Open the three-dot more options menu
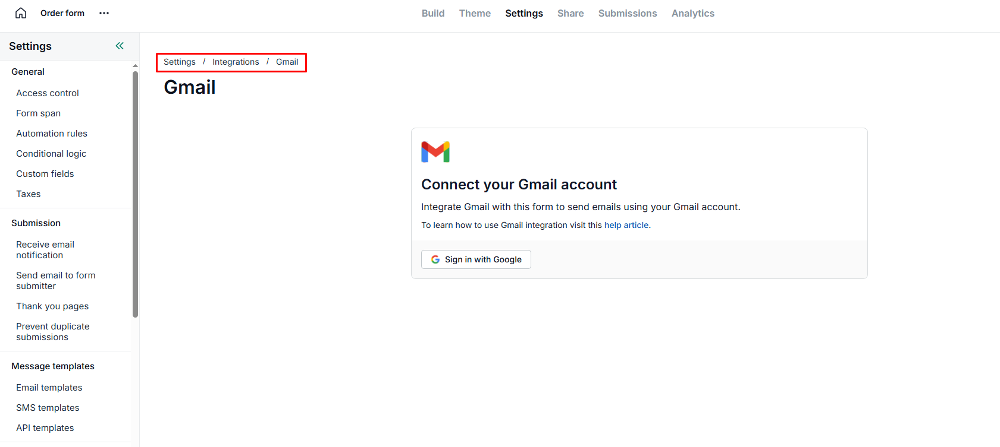The height and width of the screenshot is (447, 1000). [104, 13]
